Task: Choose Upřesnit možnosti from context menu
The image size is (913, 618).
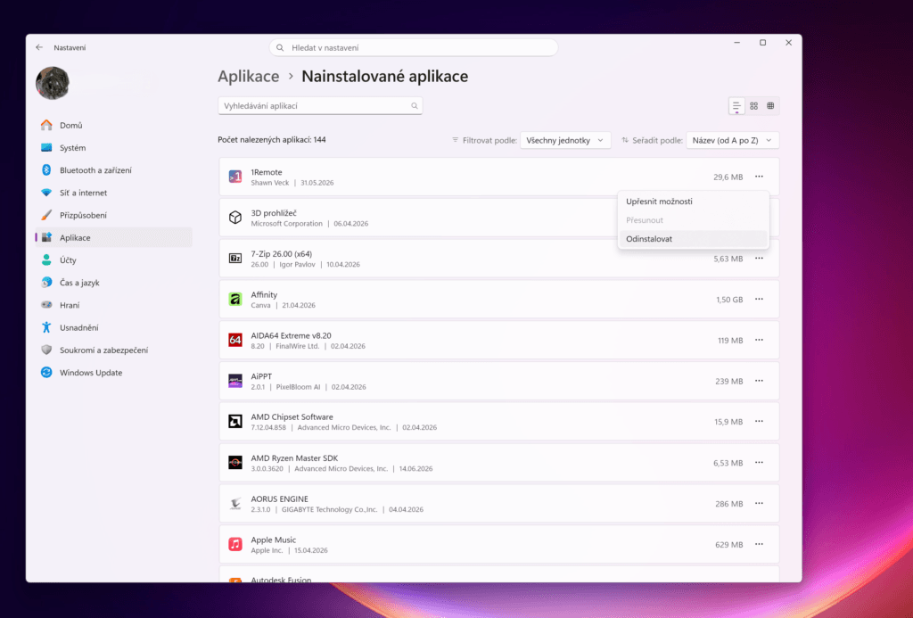Action: [x=694, y=202]
